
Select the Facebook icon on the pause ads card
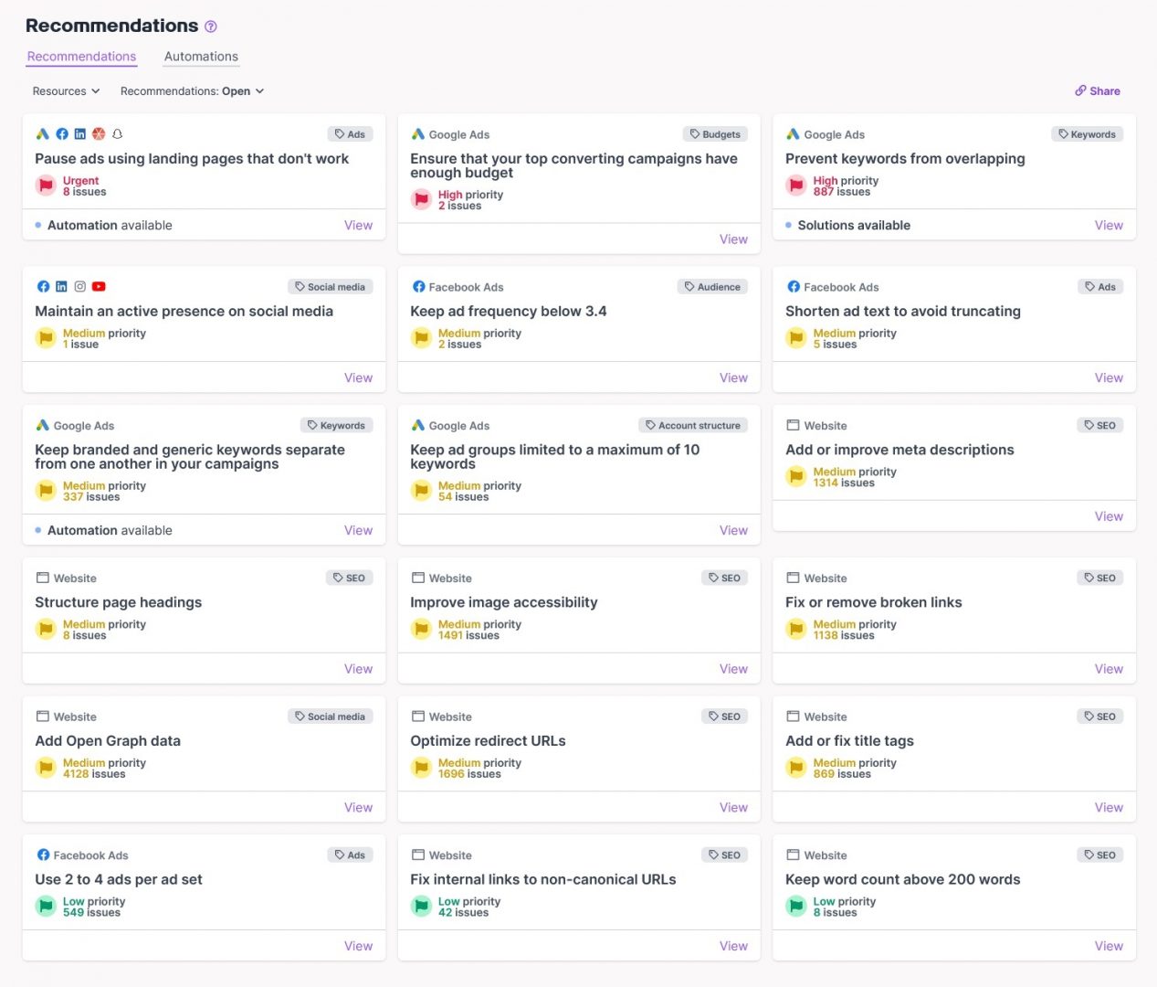tap(62, 133)
